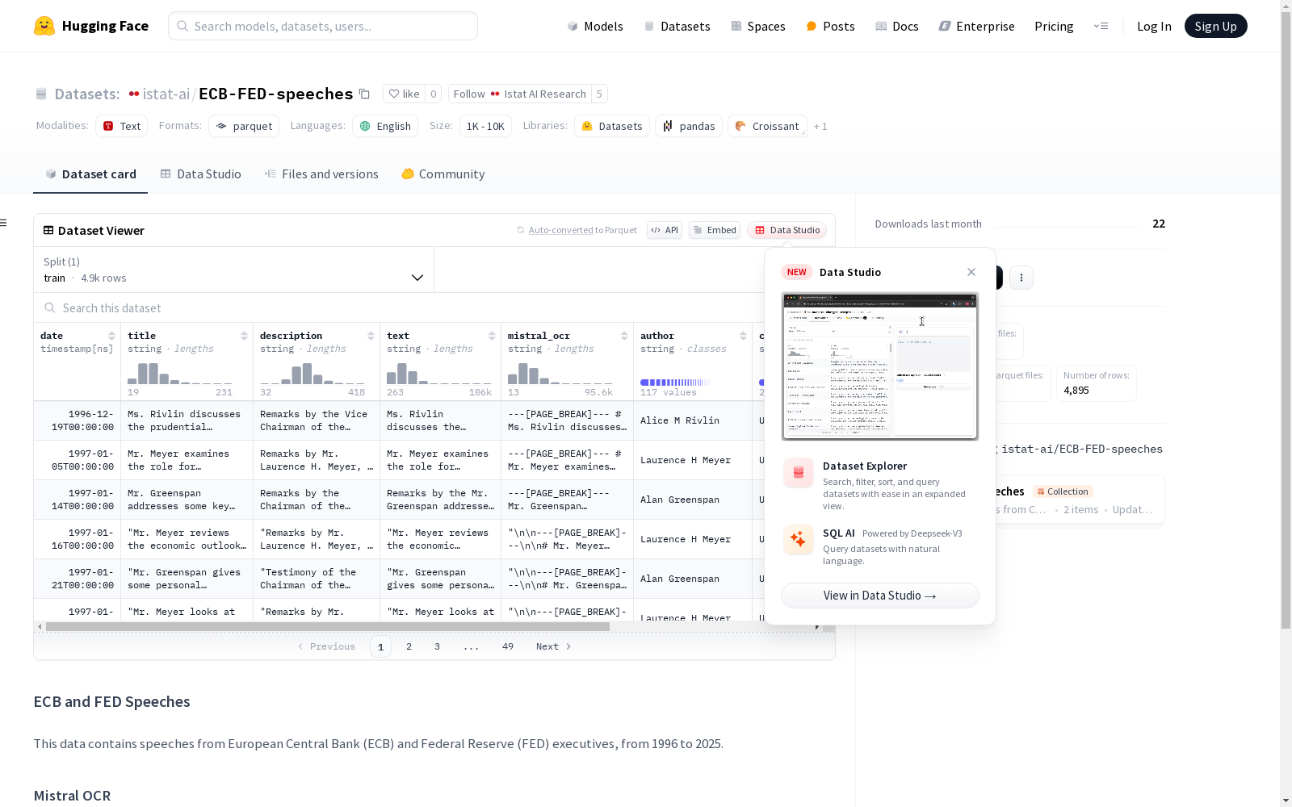The height and width of the screenshot is (807, 1292).
Task: View the Pricing page
Action: click(x=1054, y=26)
